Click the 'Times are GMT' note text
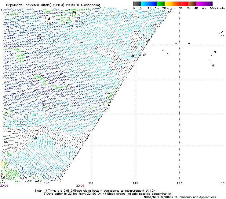 (59, 191)
